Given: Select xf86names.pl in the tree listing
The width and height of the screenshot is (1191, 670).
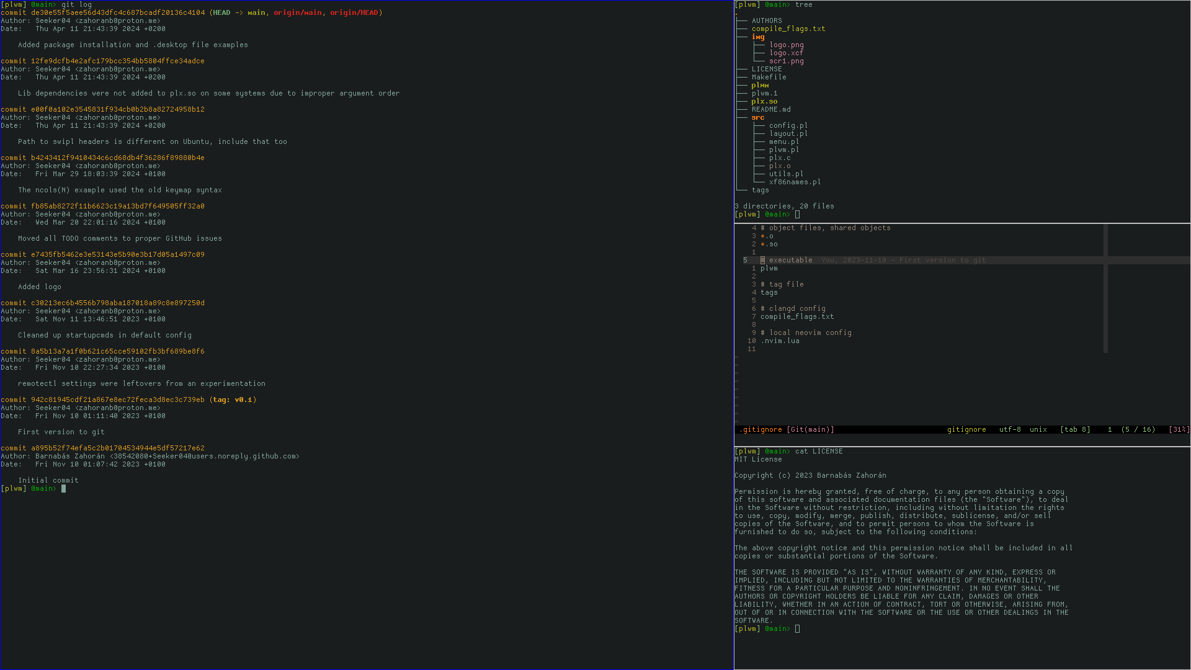Looking at the screenshot, I should (x=795, y=182).
